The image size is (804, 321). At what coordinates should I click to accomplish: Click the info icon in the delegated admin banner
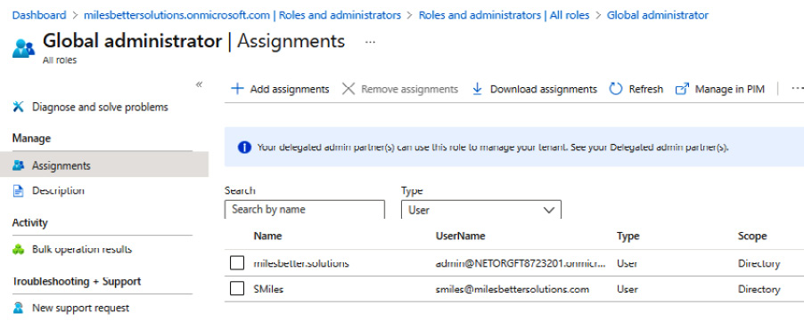(x=244, y=148)
